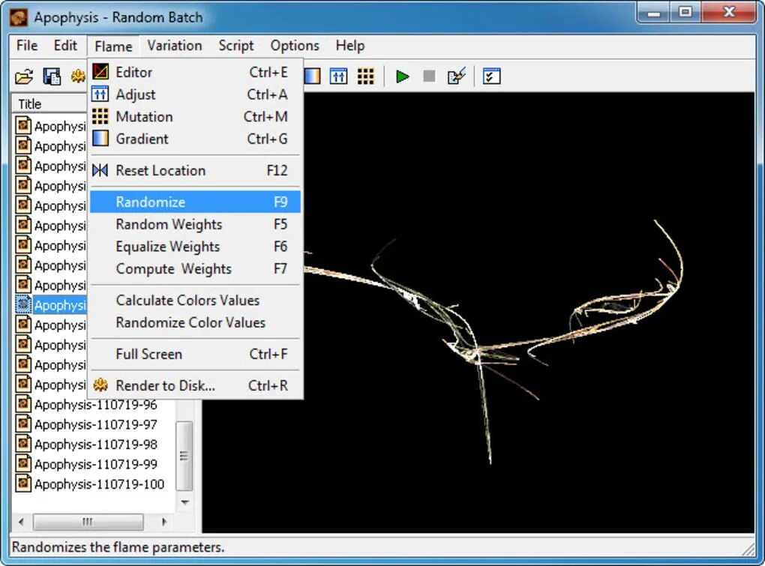
Task: Click the Adjust icon in Flame menu
Action: pos(100,94)
